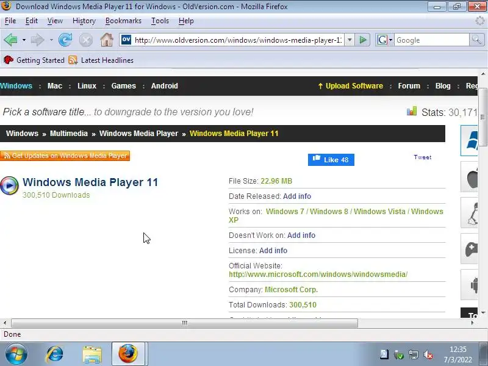Click the search magnifier button
The image size is (488, 366).
[476, 40]
